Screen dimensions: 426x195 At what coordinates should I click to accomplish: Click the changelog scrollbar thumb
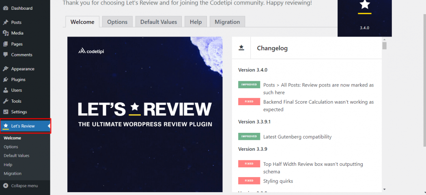(384, 45)
